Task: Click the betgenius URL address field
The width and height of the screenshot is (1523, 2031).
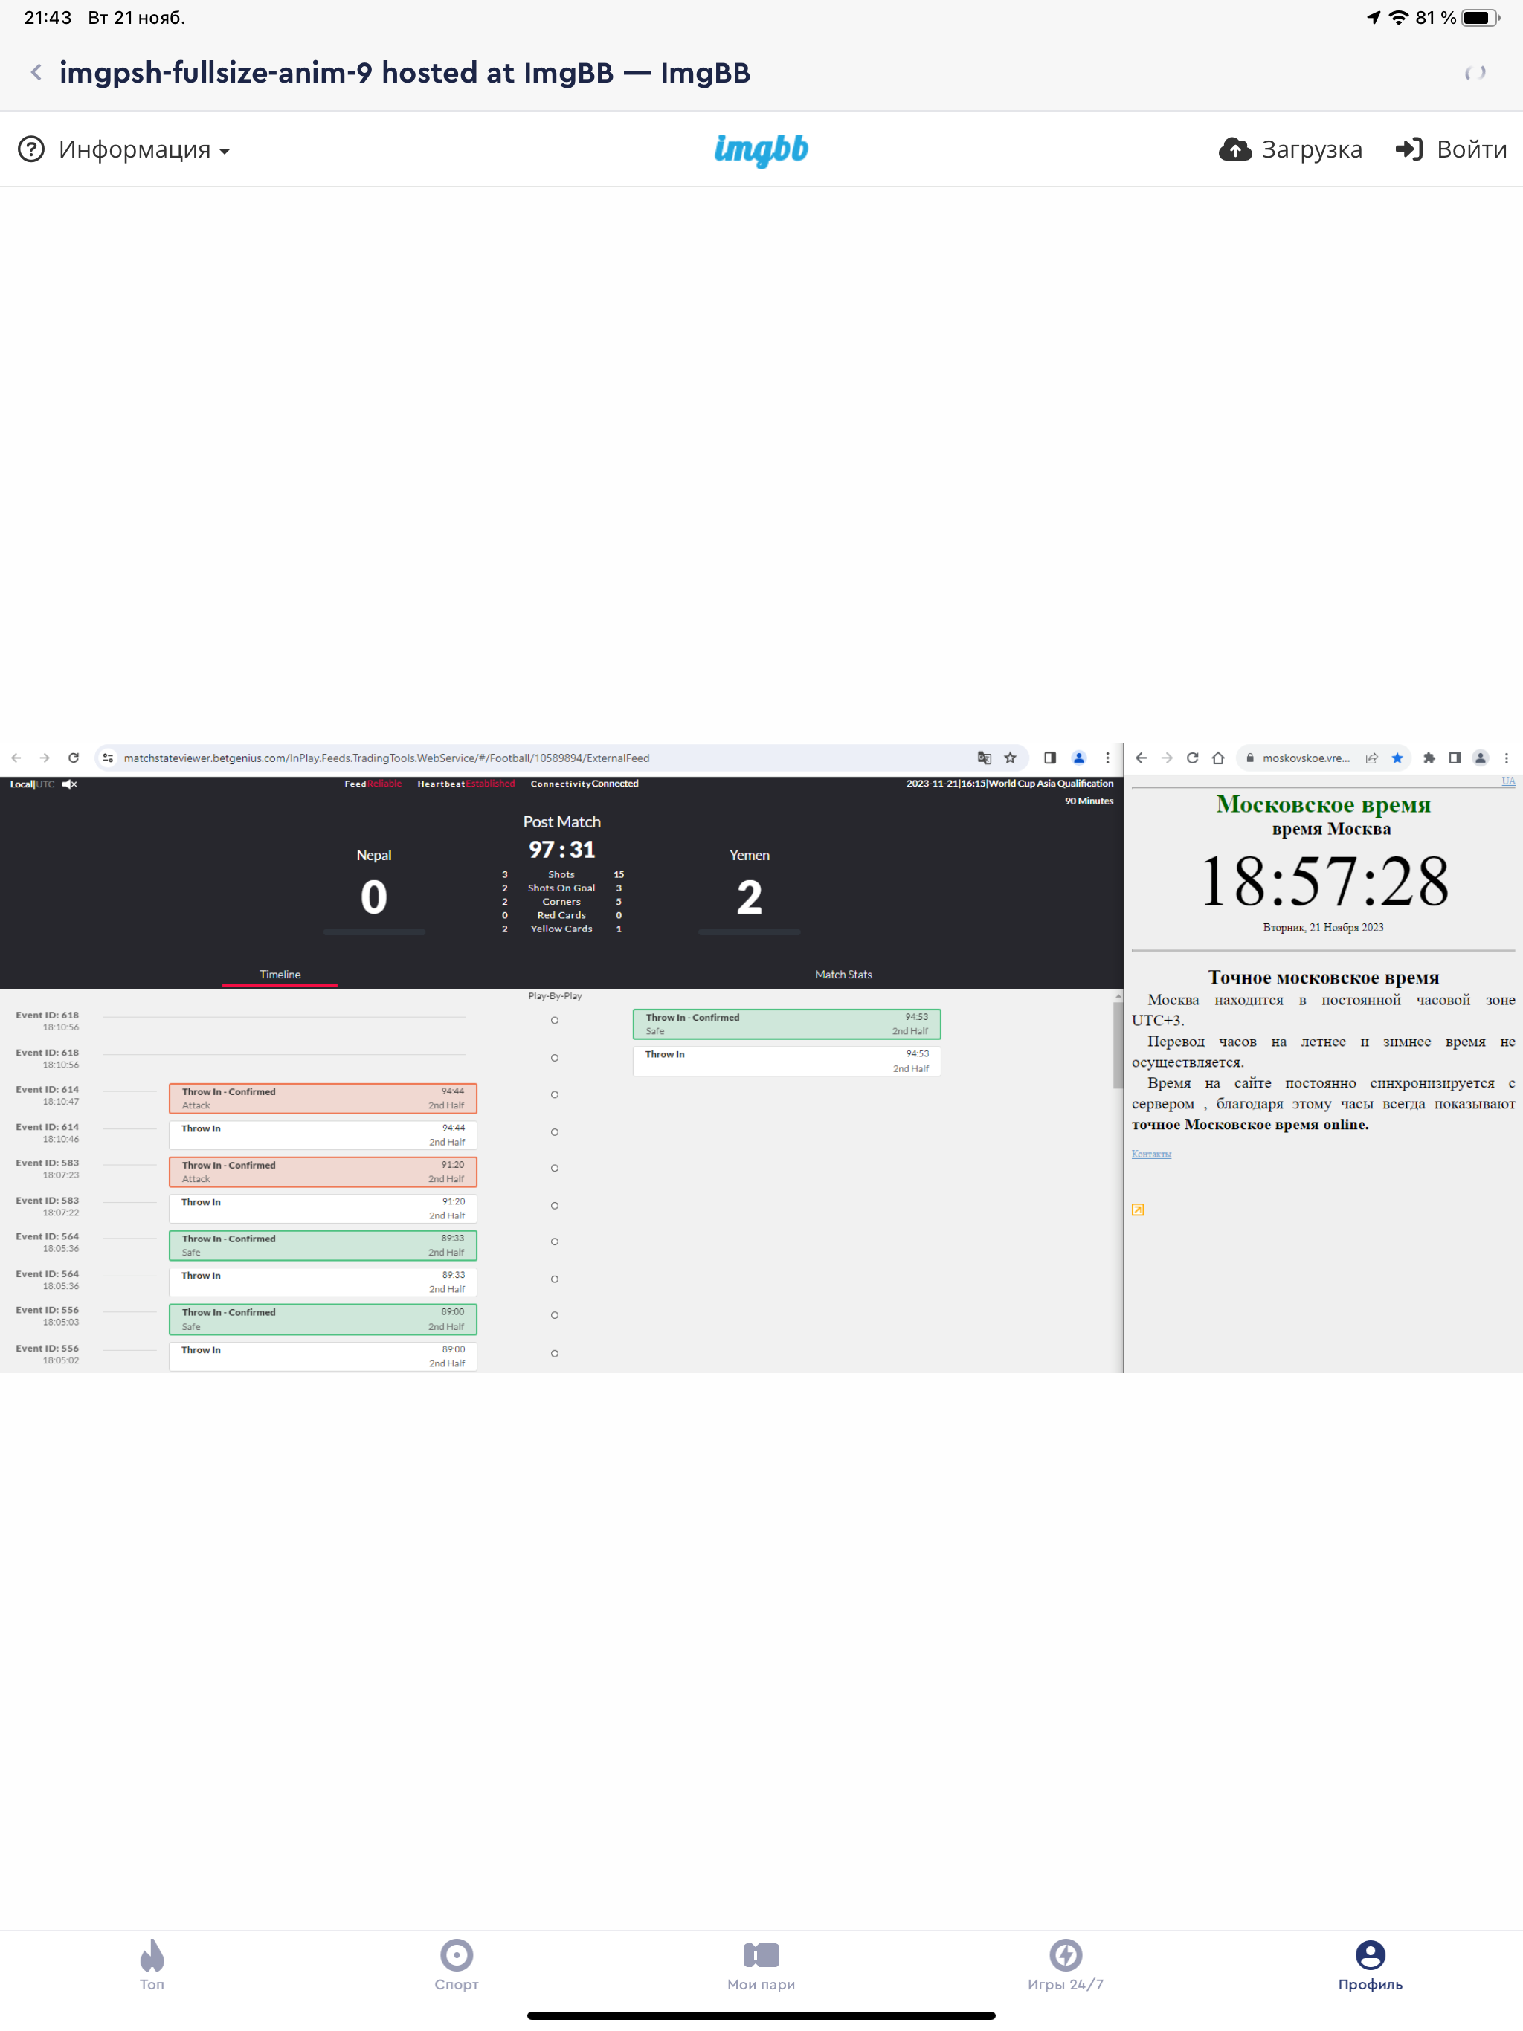Action: (386, 758)
